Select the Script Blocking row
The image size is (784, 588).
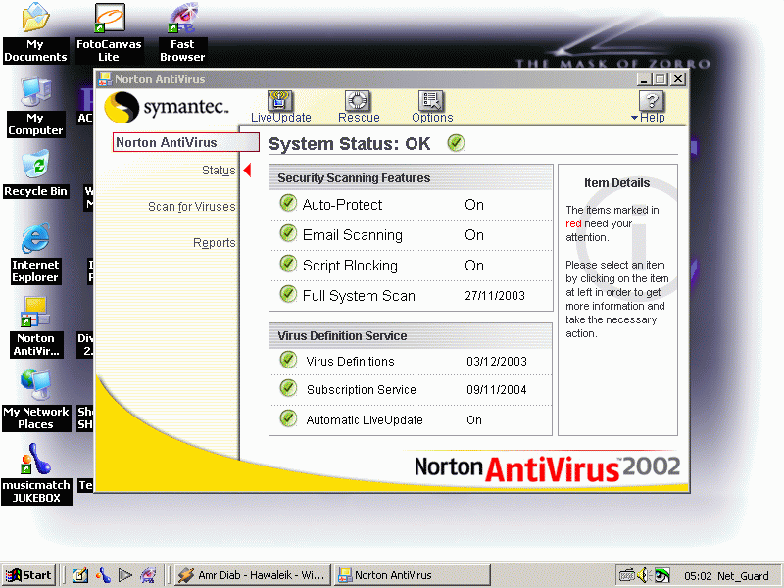click(411, 266)
